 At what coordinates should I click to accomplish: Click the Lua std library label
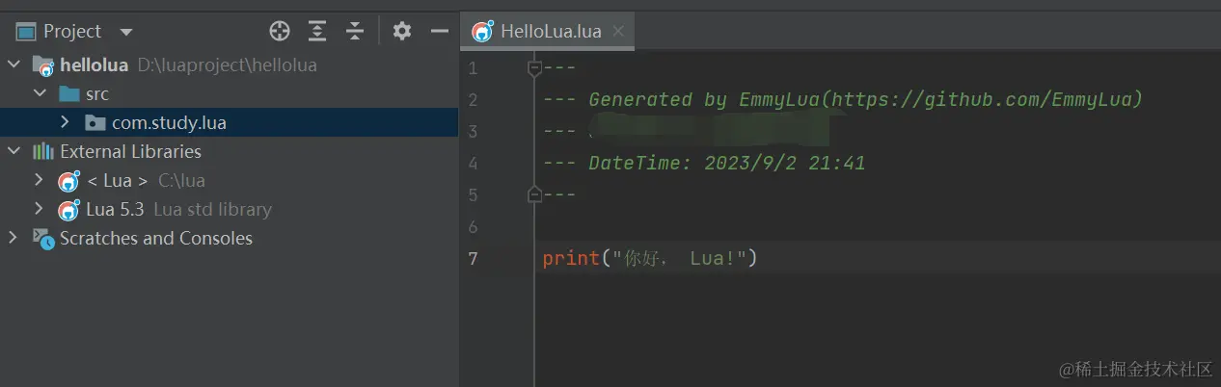point(212,209)
